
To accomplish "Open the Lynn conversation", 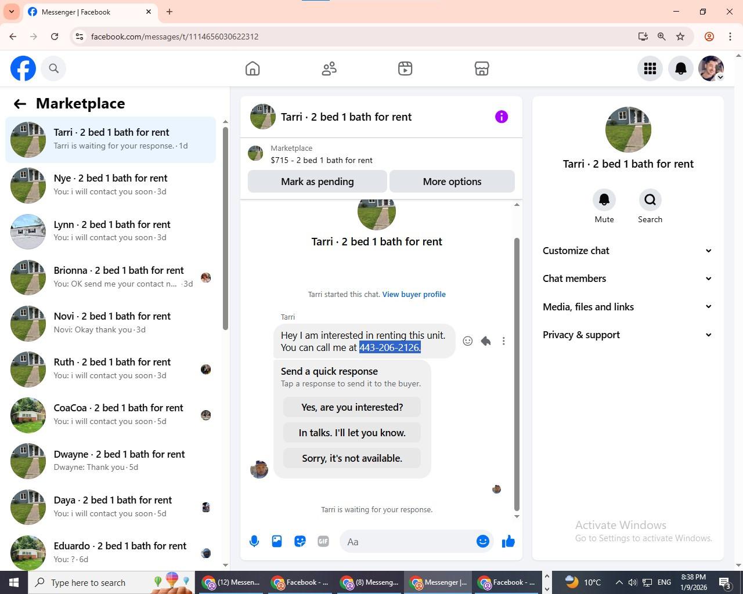I will (110, 231).
